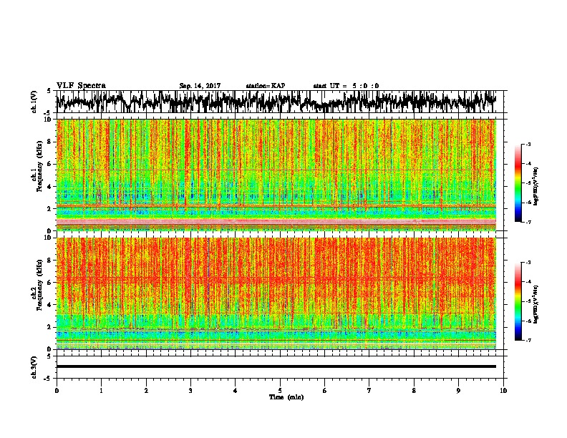Click time axis tick label "3"
Viewport: 567px width, 438px height.
(x=190, y=391)
